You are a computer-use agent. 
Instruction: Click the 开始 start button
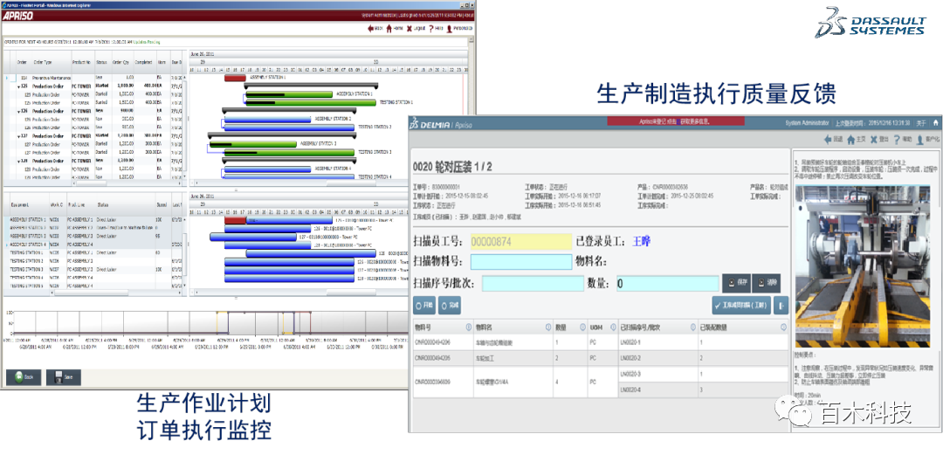[x=424, y=306]
